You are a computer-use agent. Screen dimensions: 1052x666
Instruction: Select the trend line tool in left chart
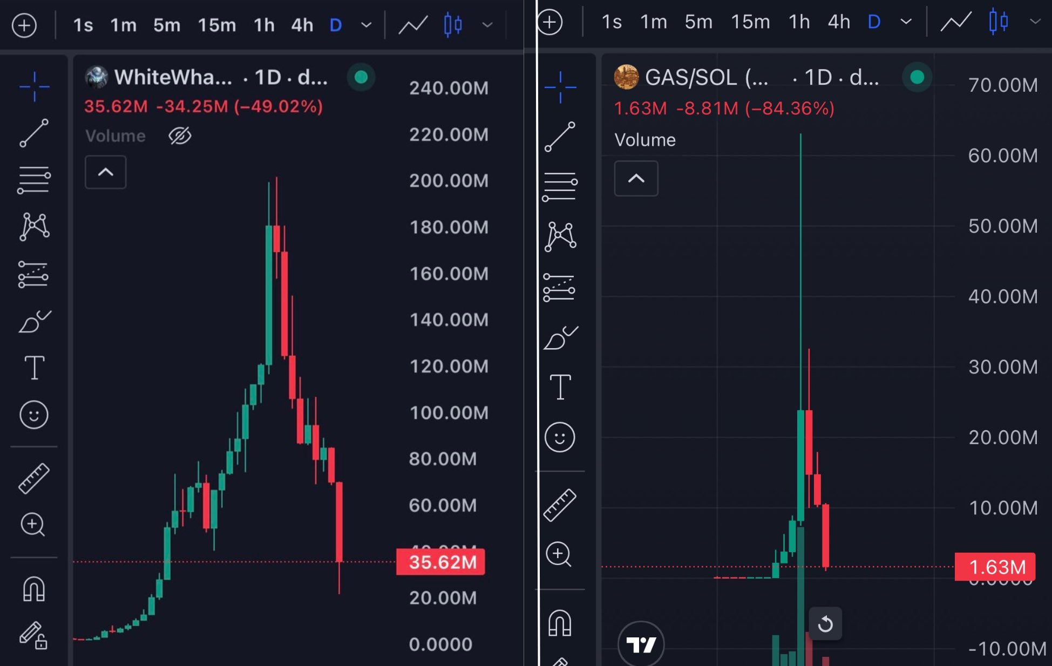(34, 133)
